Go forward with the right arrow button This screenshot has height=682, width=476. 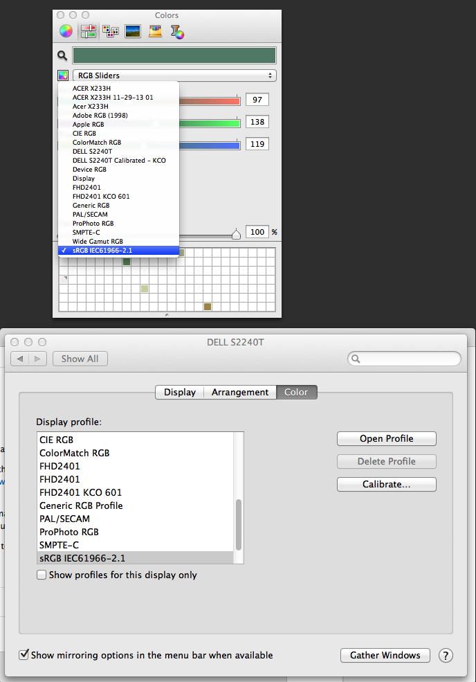pyautogui.click(x=37, y=359)
